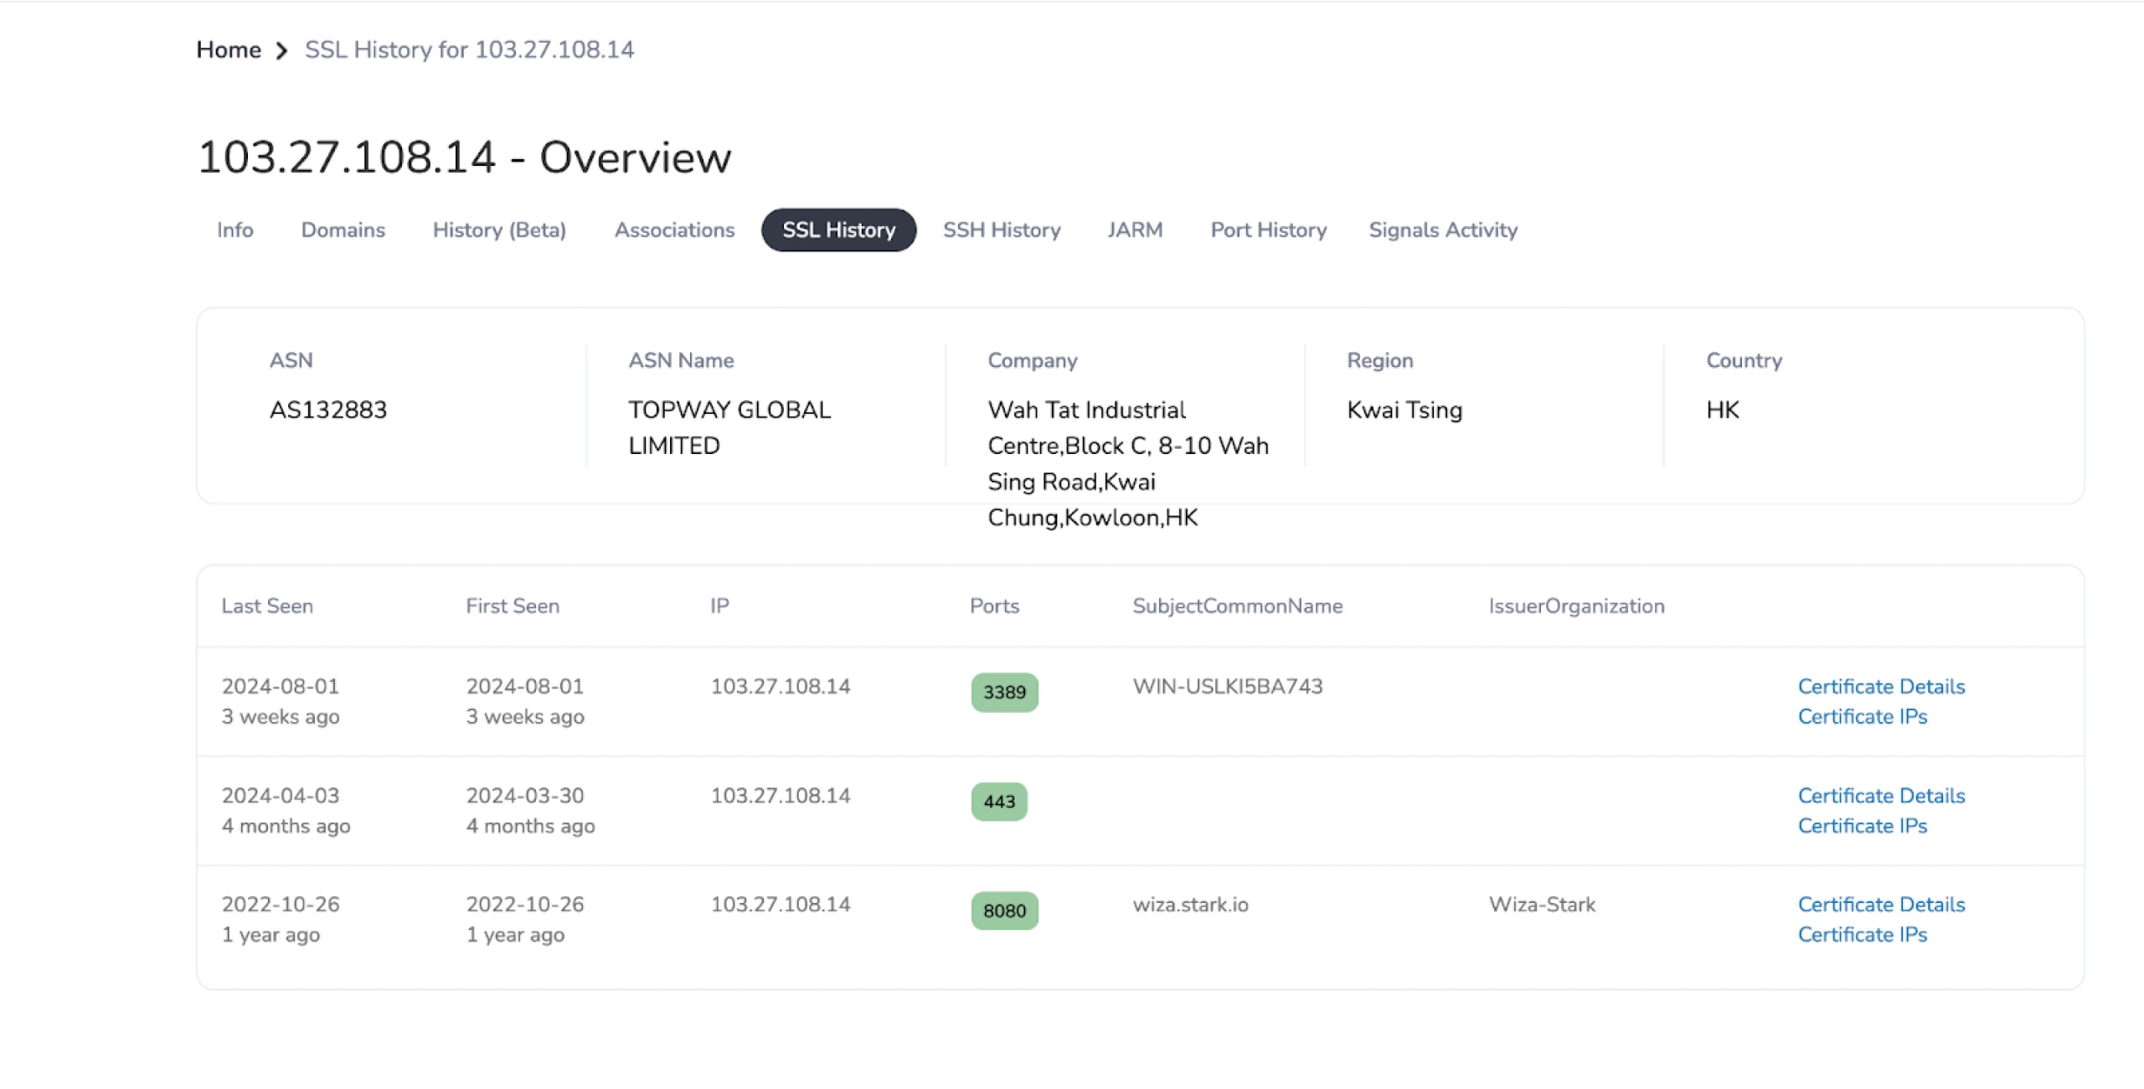Click the 103.27.108.14 - Overview heading
This screenshot has height=1089, width=2144.
464,157
